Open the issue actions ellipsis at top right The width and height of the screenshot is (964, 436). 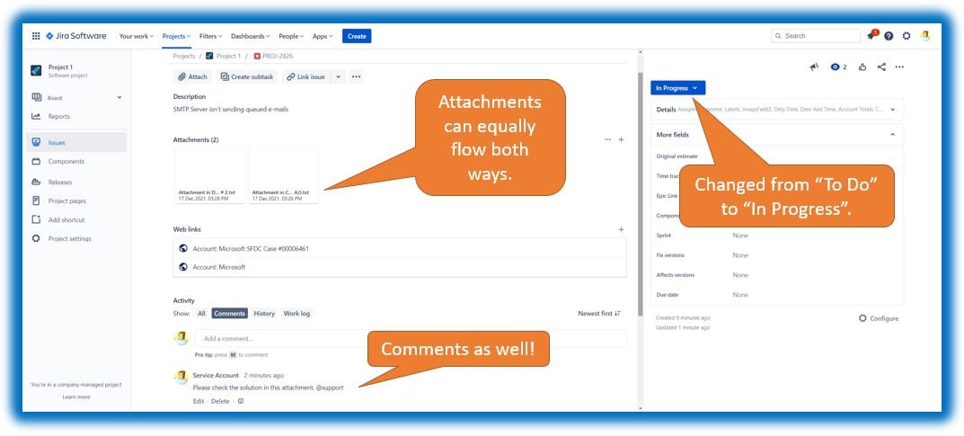[x=899, y=67]
